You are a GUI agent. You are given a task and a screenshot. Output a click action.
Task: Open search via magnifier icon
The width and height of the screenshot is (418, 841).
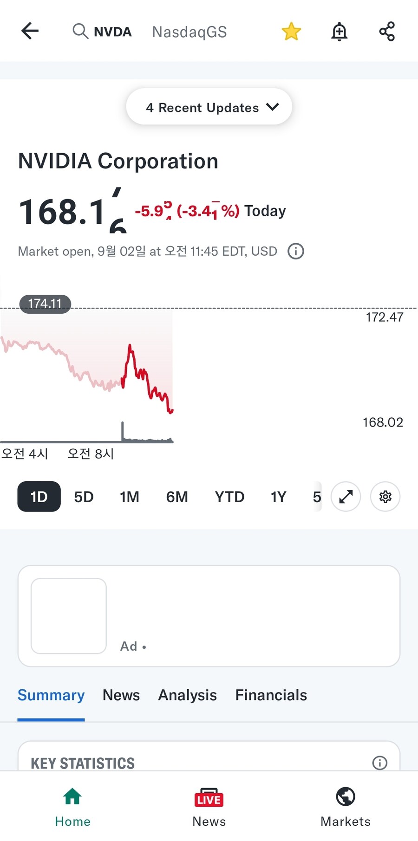[80, 31]
